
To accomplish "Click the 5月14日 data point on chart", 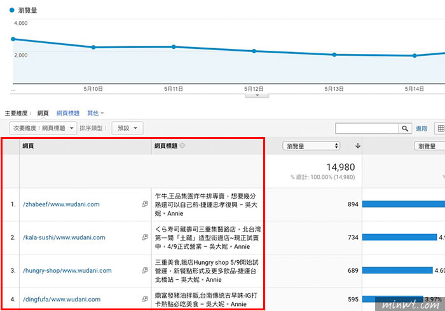I will tap(414, 56).
